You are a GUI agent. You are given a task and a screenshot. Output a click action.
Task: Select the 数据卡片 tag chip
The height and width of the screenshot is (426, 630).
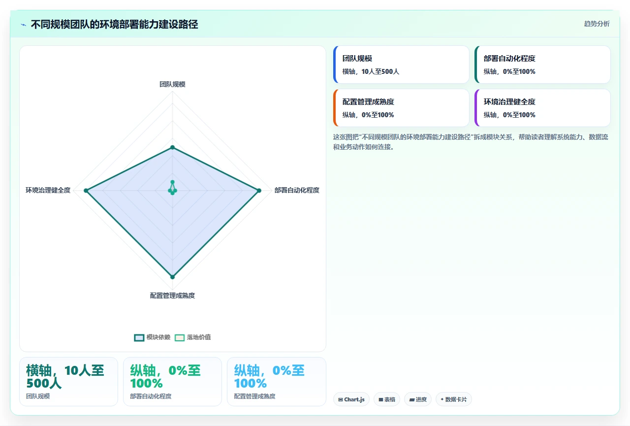454,399
